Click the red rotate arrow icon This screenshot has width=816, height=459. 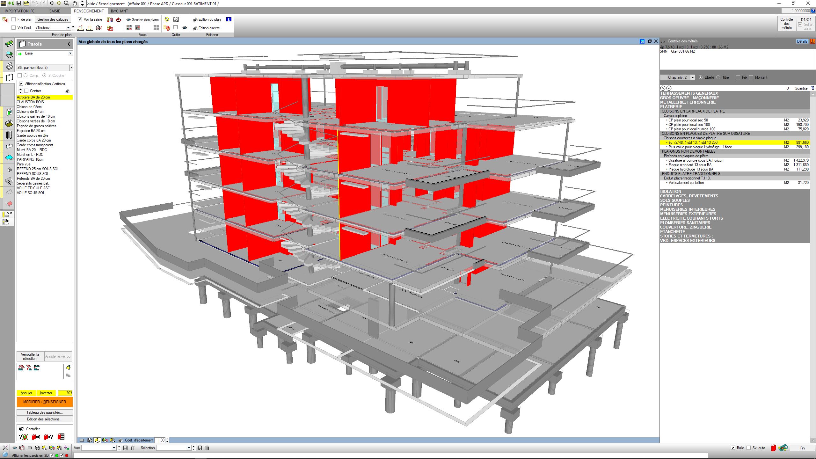point(119,20)
